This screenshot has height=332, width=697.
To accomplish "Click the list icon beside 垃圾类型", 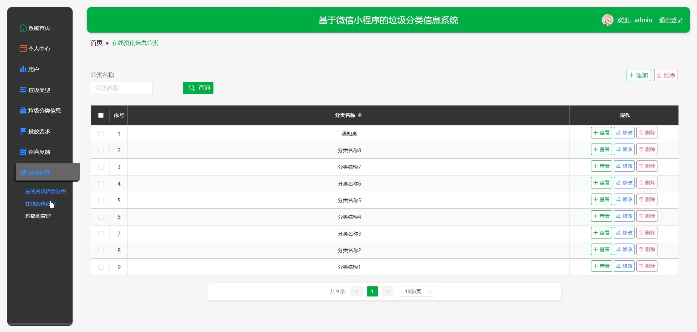I will (23, 90).
